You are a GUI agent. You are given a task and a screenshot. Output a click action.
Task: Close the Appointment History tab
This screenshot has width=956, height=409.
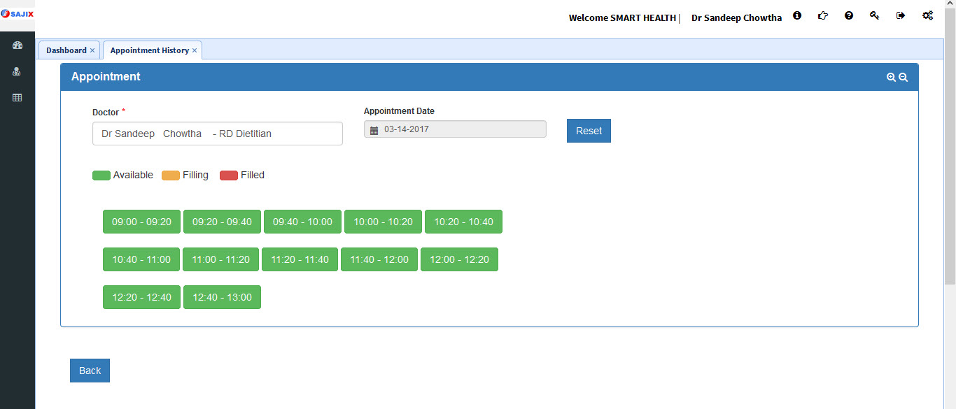tap(195, 50)
